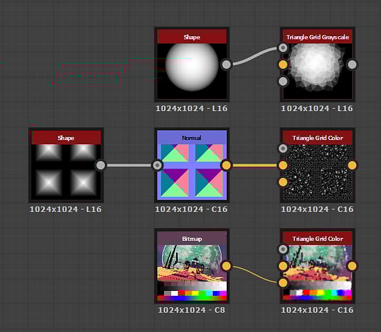Viewport: 381px width, 332px height.
Task: Click the 'Shape' title above the four pyramids
Action: point(66,138)
